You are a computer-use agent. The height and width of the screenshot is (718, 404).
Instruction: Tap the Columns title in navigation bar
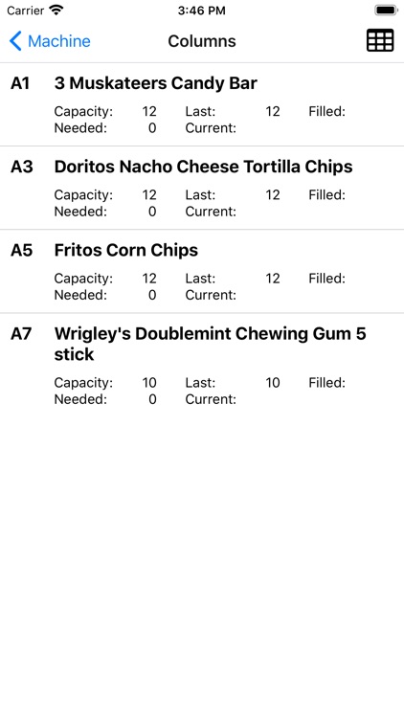coord(202,41)
